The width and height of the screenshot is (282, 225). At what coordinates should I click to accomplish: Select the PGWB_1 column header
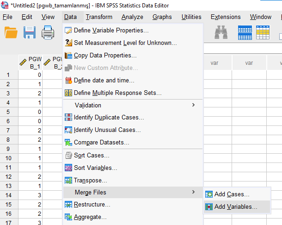31,62
